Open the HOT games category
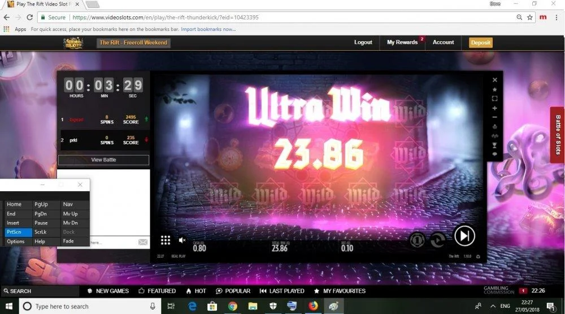This screenshot has height=314, width=565. [x=196, y=291]
